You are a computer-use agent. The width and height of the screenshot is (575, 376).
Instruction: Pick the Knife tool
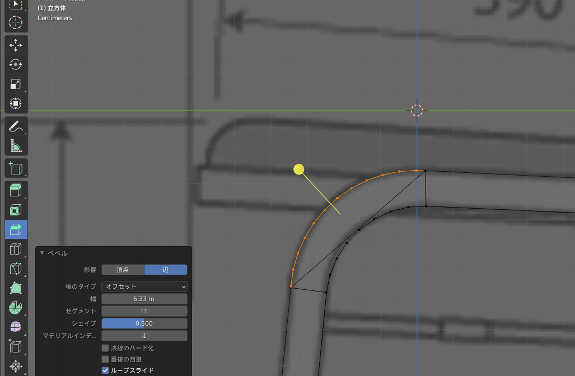click(16, 269)
